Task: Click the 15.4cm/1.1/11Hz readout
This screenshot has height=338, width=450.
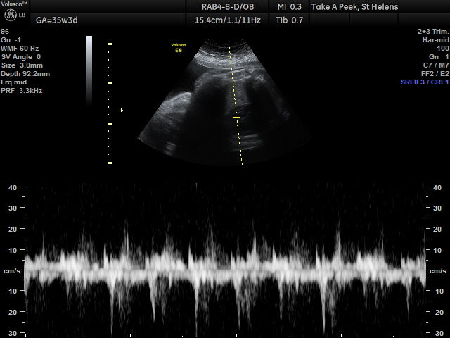Action: coord(228,20)
